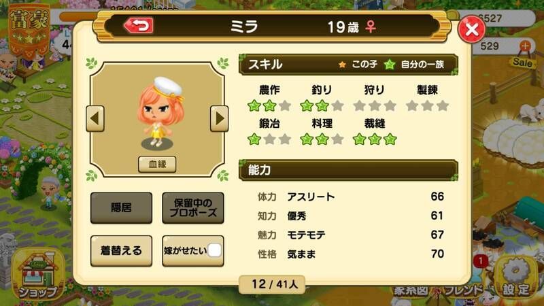Open the 血縁 bloodline button
544x306 pixels.
tap(157, 164)
